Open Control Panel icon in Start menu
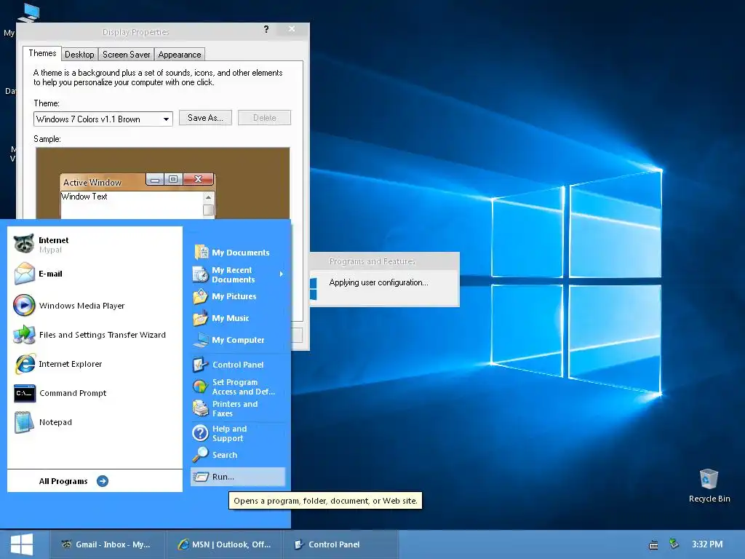 point(201,365)
